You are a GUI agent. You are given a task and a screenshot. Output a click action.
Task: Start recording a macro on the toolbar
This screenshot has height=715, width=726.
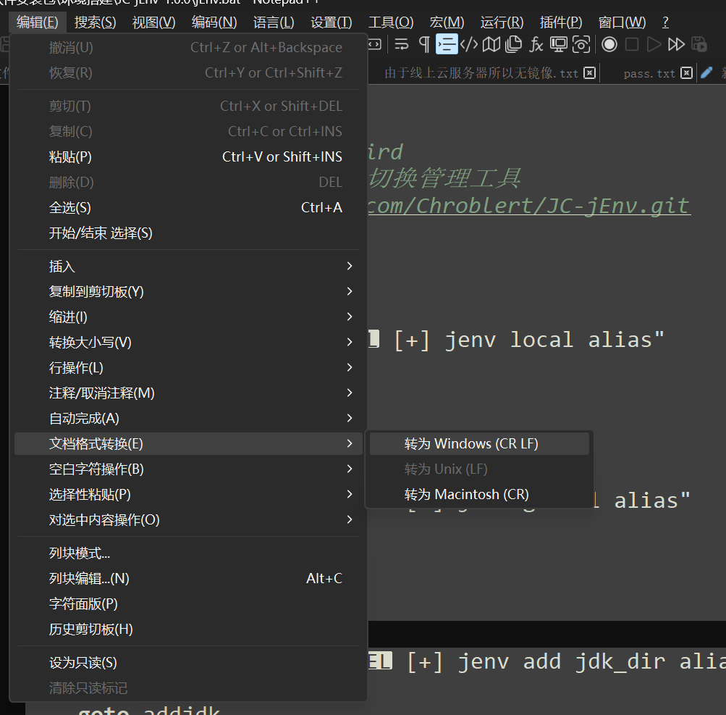pyautogui.click(x=608, y=44)
